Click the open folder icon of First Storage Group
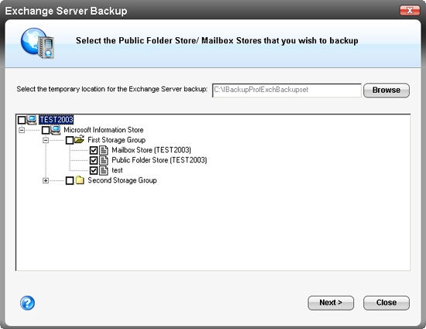This screenshot has width=426, height=329. tap(79, 140)
